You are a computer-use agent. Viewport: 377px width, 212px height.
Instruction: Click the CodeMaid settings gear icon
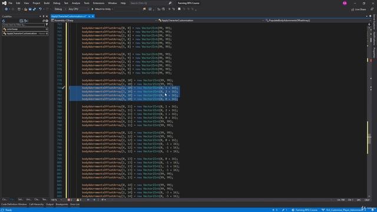click(47, 21)
